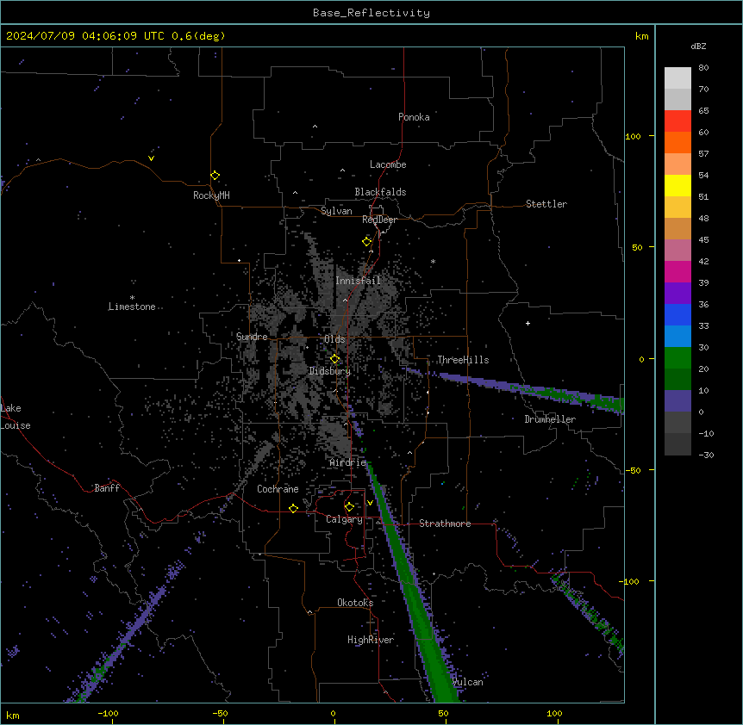Click the km unit label beside the timestamp bar
Image resolution: width=743 pixels, height=725 pixels.
[x=641, y=36]
